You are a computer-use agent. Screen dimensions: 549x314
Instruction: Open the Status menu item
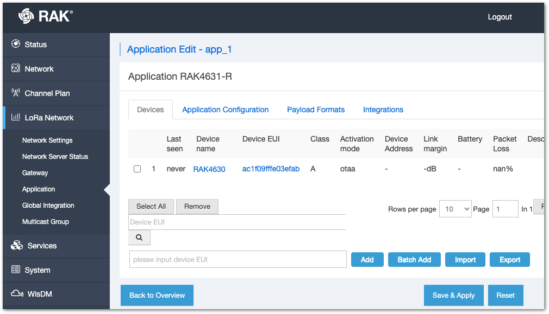click(x=57, y=44)
